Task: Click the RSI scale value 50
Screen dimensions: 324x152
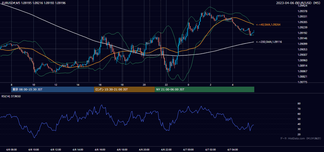Action: (x=299, y=119)
